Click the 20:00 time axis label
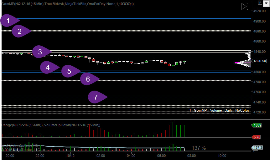This screenshot has height=160, width=270. 10,156
